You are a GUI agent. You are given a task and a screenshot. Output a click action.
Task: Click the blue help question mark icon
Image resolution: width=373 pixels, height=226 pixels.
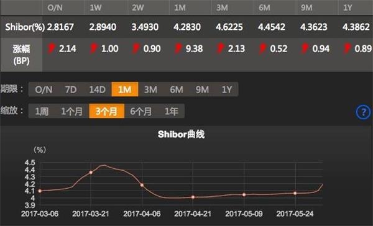pos(364,112)
